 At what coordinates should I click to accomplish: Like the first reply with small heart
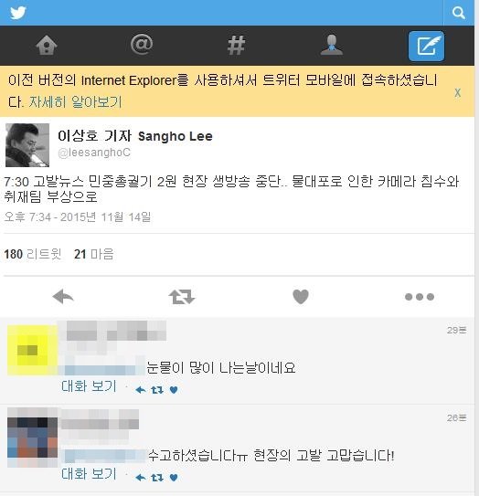[174, 390]
